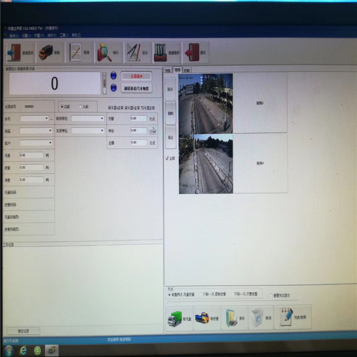Expand the 客户 dropdown
Screen dimensions: 357x357
(50, 143)
